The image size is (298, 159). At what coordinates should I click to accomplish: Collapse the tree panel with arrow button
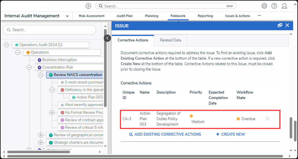click(107, 38)
